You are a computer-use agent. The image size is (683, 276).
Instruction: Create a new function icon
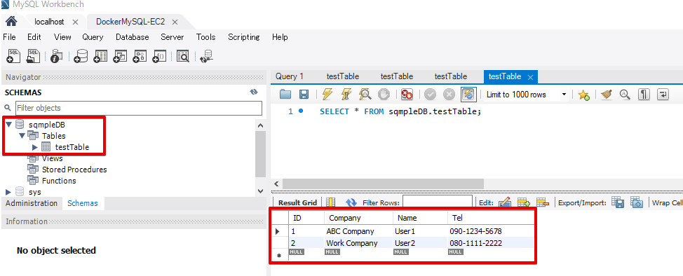coord(159,56)
